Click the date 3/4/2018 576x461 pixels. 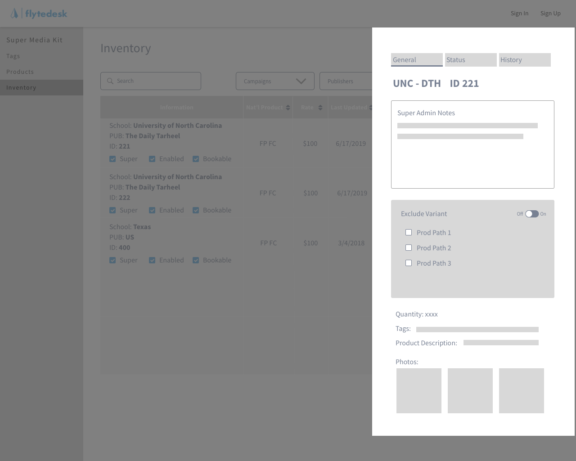pos(351,243)
